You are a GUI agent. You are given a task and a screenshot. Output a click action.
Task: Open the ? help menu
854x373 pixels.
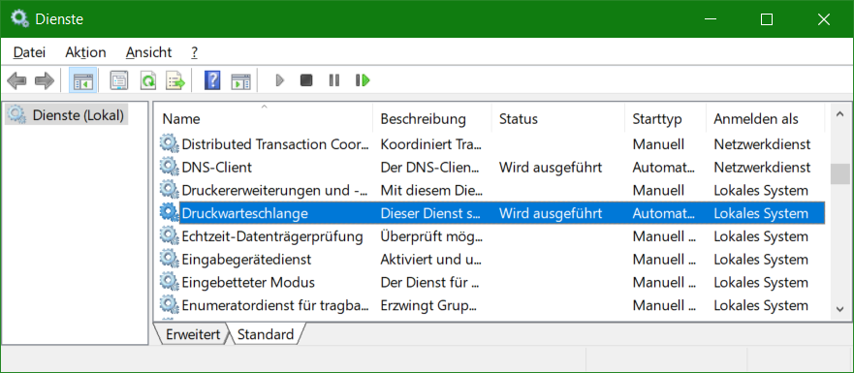click(195, 52)
